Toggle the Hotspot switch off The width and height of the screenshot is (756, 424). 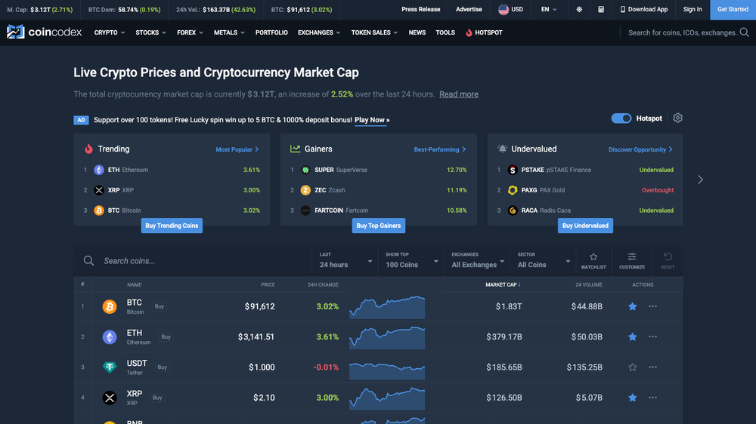pos(621,118)
